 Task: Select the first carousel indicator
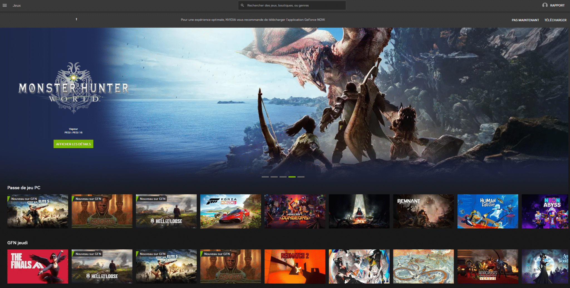point(265,177)
